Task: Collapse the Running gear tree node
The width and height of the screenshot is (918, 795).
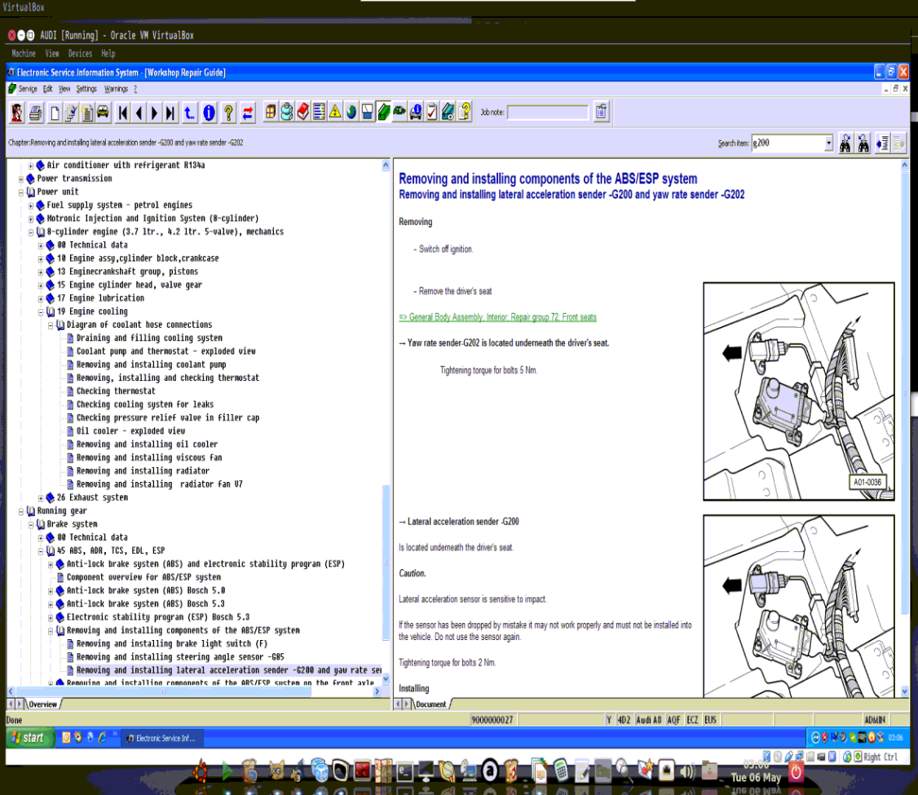Action: pos(21,512)
